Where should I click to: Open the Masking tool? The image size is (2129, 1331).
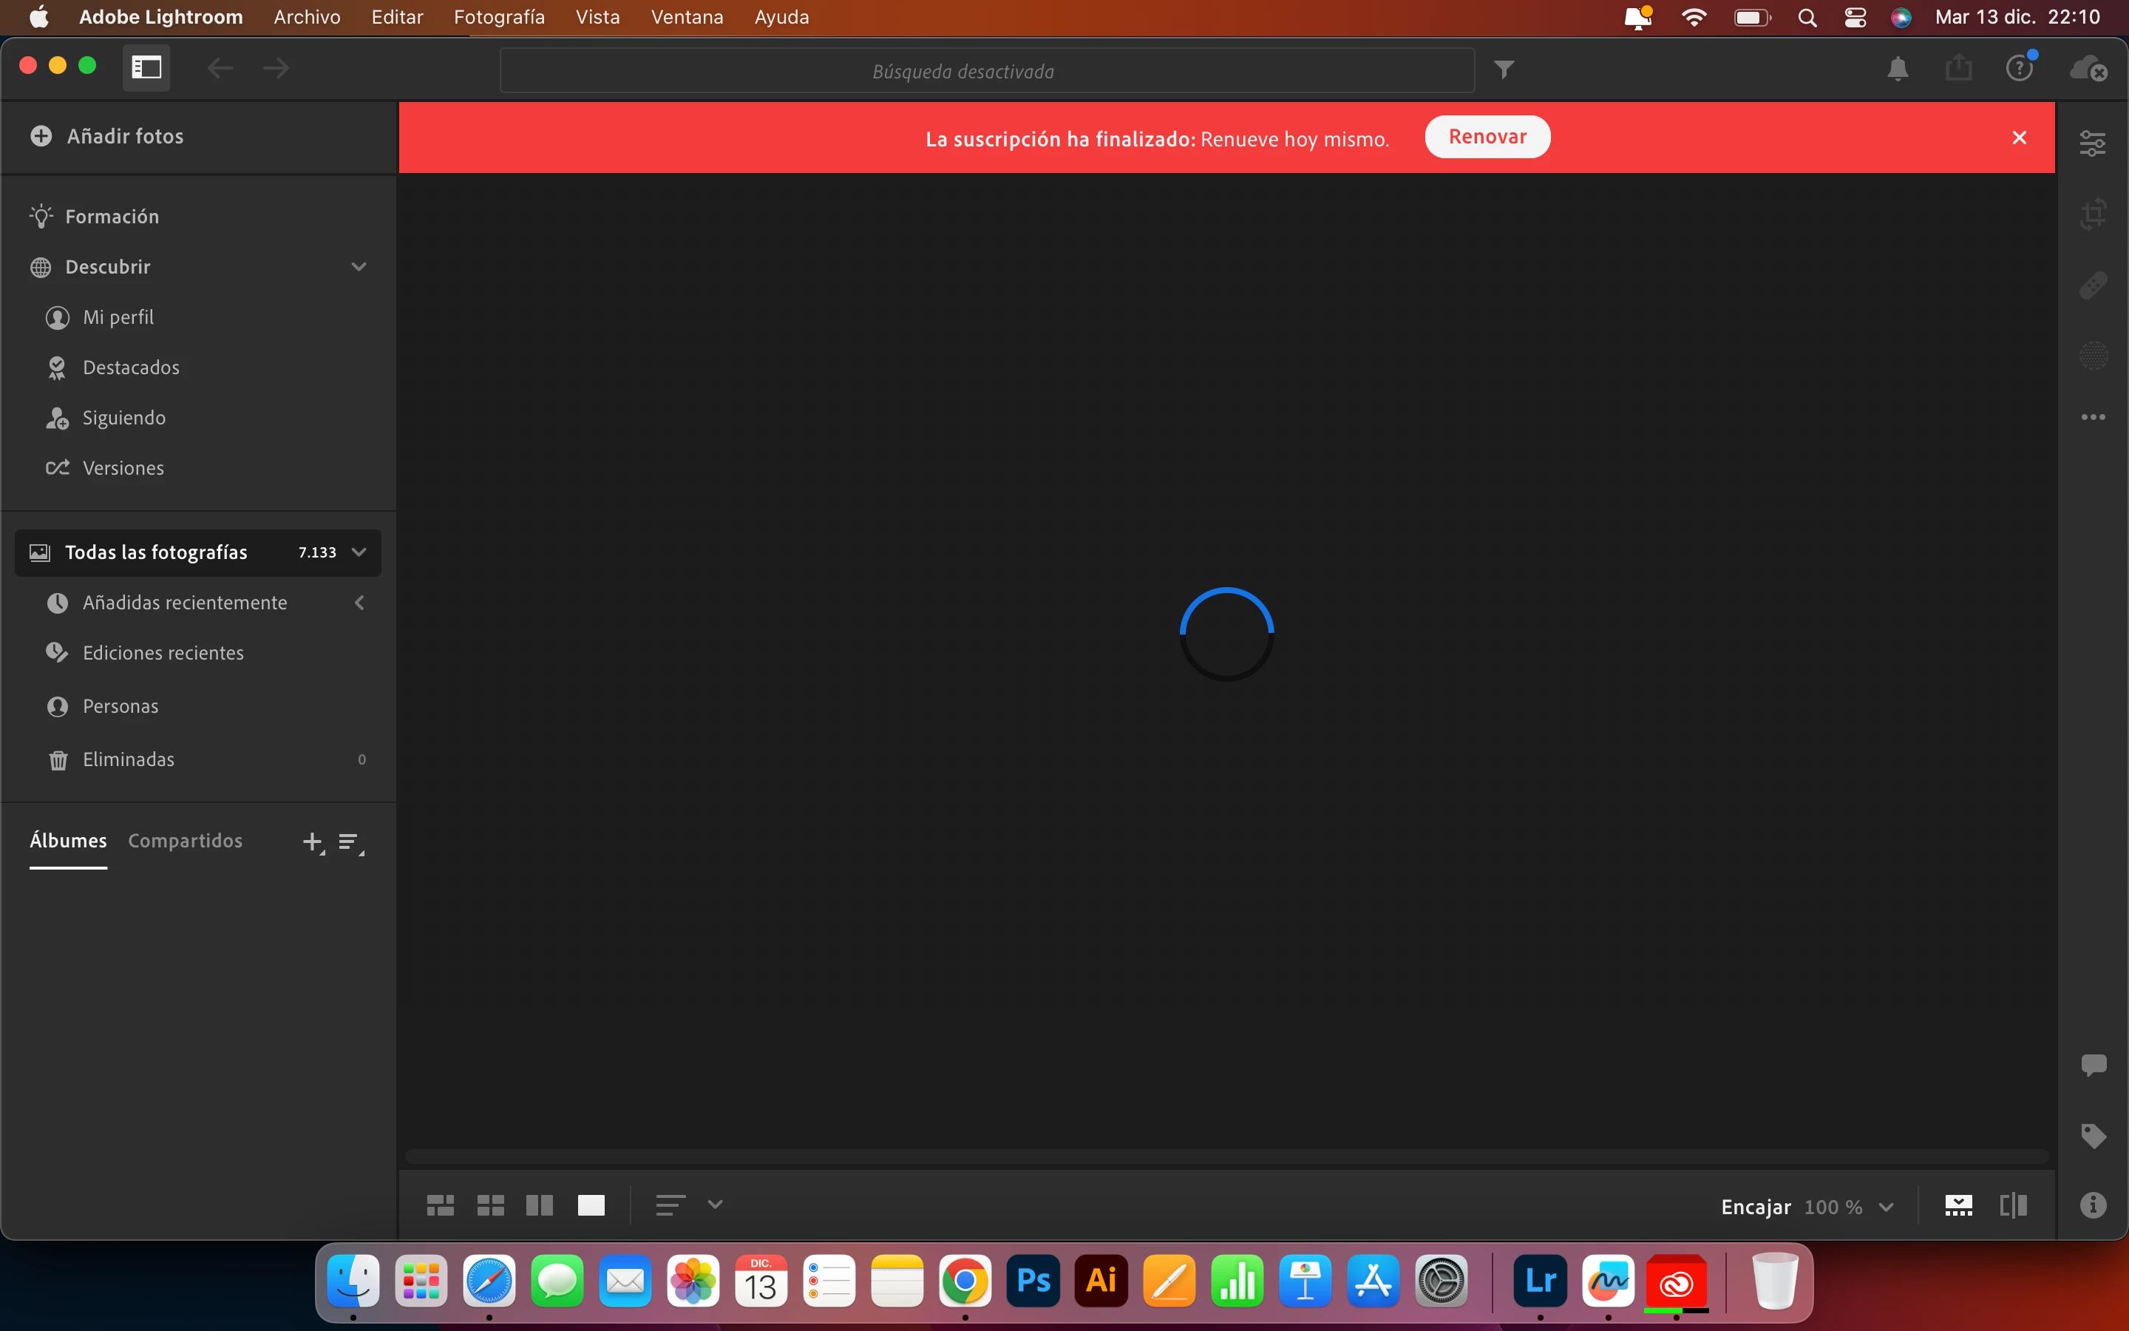coord(2093,356)
